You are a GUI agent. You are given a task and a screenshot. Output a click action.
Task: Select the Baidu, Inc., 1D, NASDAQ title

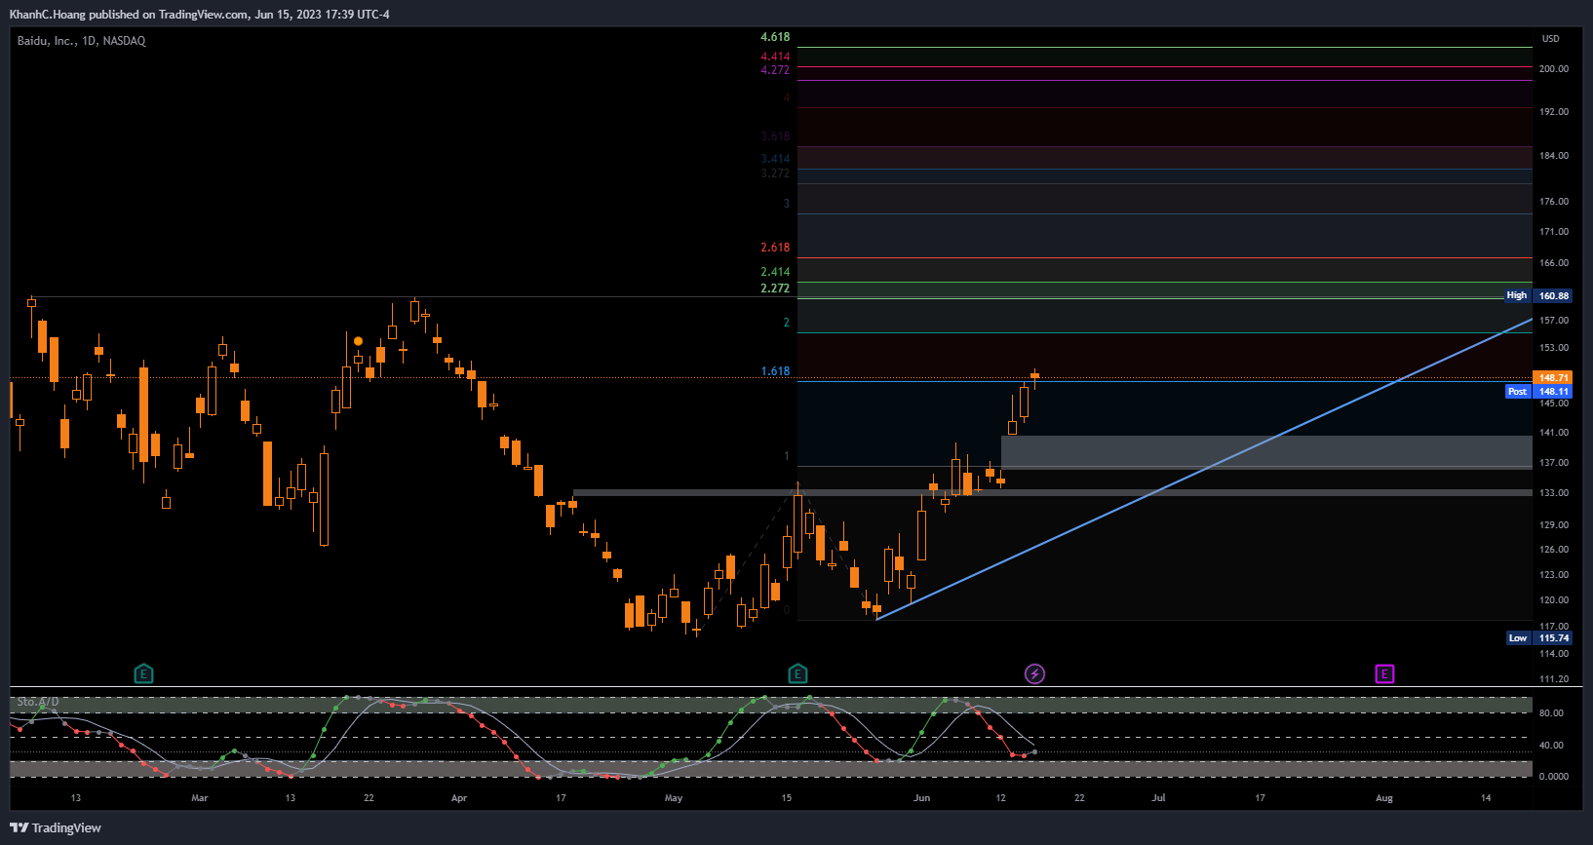click(82, 41)
